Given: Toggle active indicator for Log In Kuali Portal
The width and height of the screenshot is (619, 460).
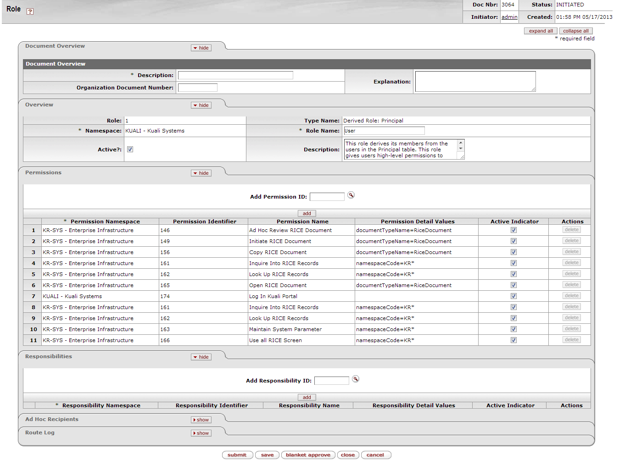Looking at the screenshot, I should tap(513, 296).
